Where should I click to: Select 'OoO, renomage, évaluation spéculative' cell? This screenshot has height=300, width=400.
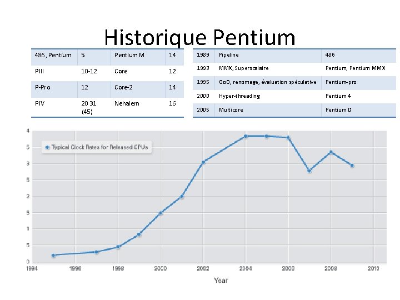(x=268, y=82)
